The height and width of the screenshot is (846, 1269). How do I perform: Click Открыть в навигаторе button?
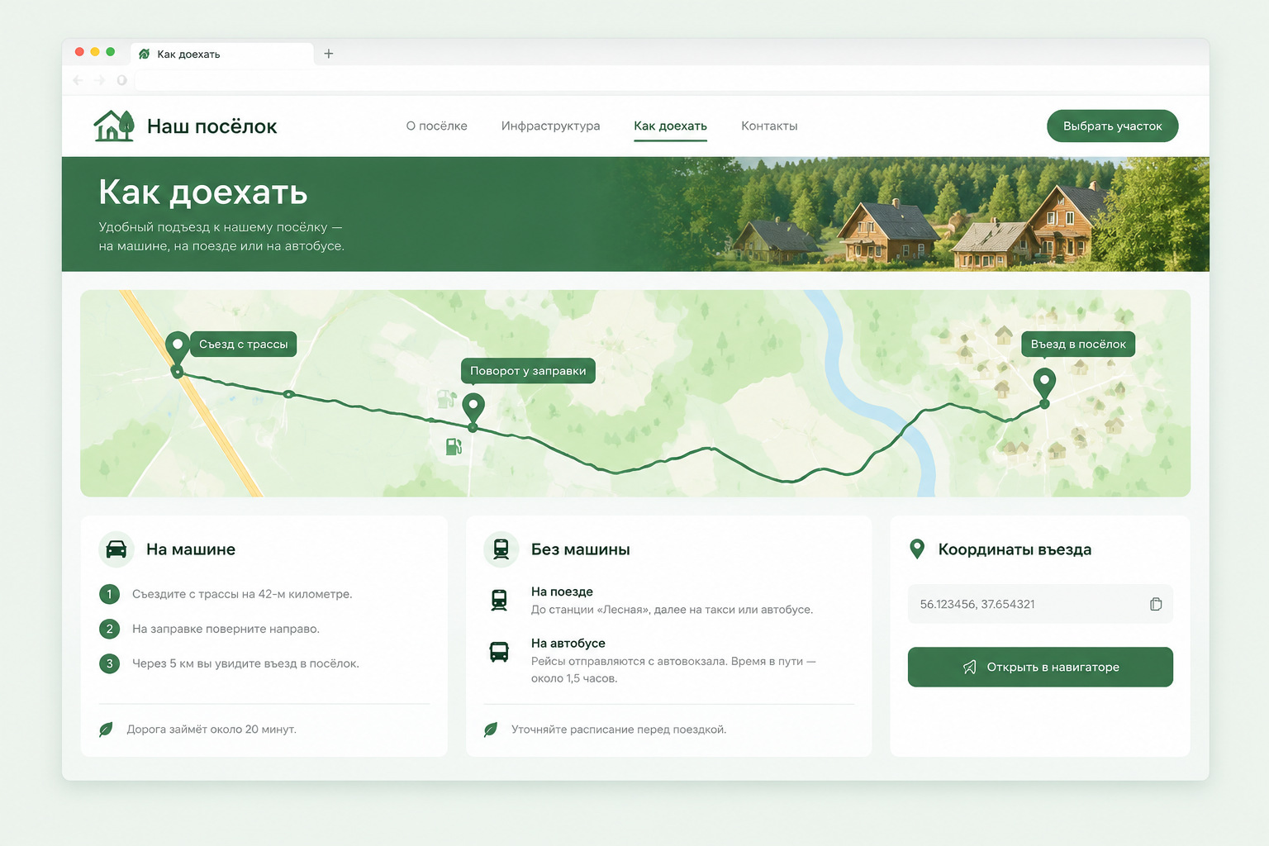coord(1040,667)
